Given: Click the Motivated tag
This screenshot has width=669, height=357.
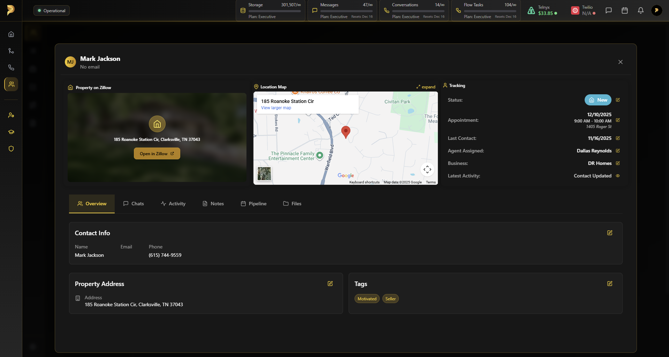Looking at the screenshot, I should [367, 299].
